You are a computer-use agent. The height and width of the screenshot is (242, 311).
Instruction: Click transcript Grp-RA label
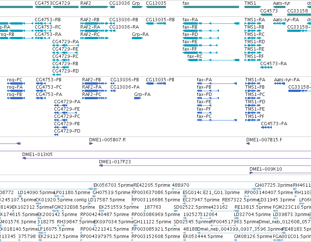click(140, 34)
